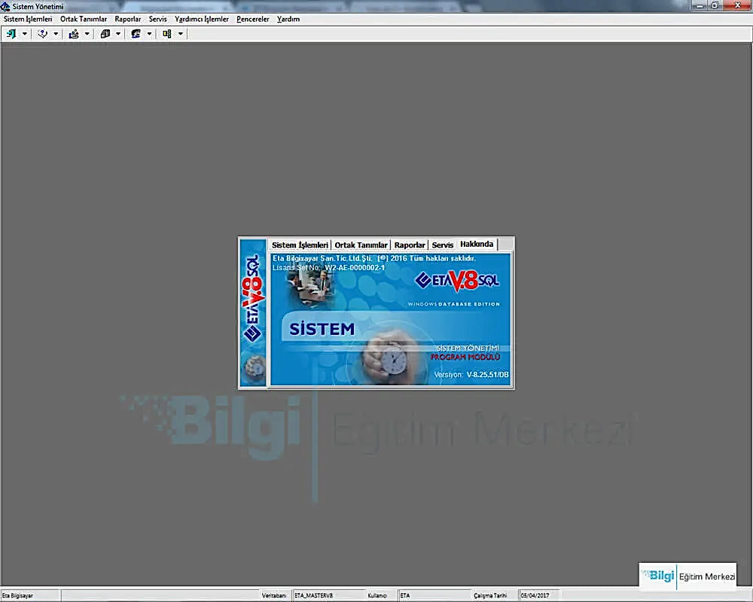
Task: Click the first toolbar icon with green arrow
Action: click(11, 34)
